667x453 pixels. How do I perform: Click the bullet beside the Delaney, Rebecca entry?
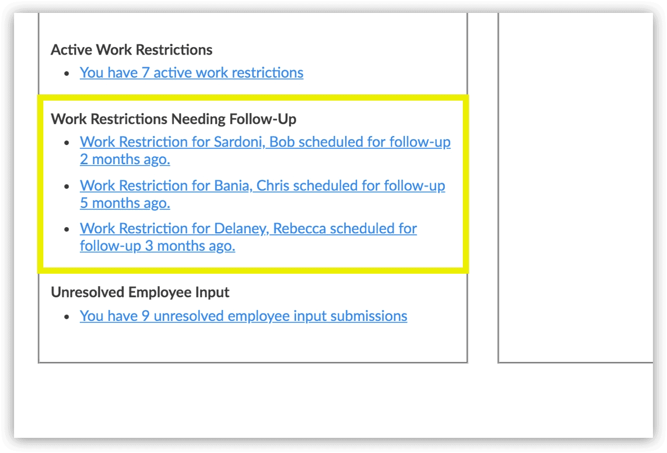click(67, 229)
